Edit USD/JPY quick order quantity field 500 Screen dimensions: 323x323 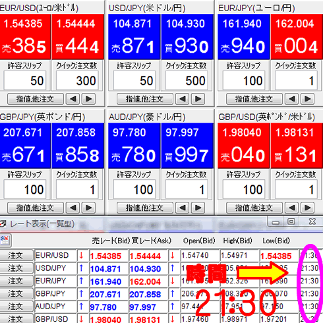187,80
